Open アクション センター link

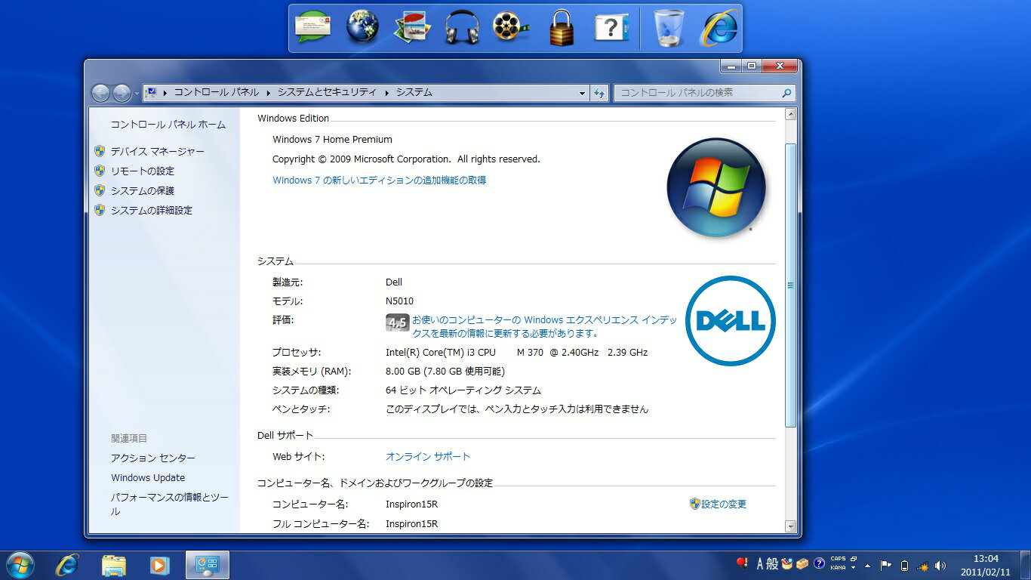(153, 458)
